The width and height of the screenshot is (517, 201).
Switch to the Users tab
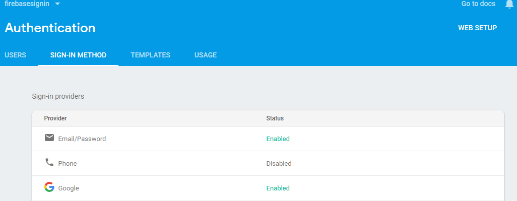(x=15, y=55)
